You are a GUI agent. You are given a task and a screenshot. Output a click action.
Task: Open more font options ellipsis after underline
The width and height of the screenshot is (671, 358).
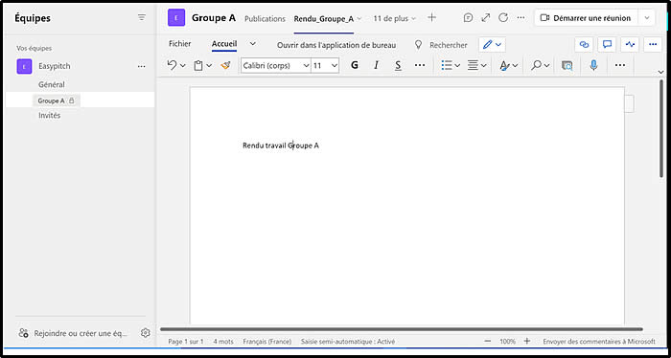[420, 65]
